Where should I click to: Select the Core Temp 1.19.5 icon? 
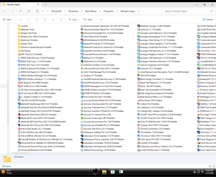198,51
